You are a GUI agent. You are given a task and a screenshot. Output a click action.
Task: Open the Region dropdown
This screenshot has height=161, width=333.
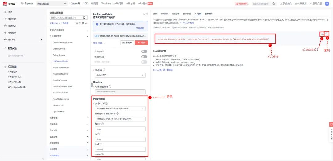(x=120, y=75)
